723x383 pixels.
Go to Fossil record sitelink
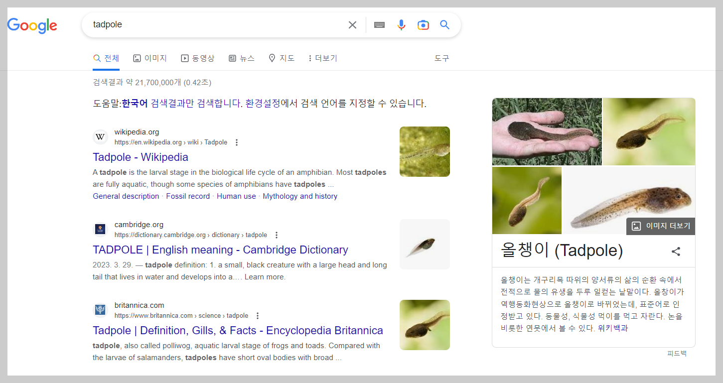(188, 196)
